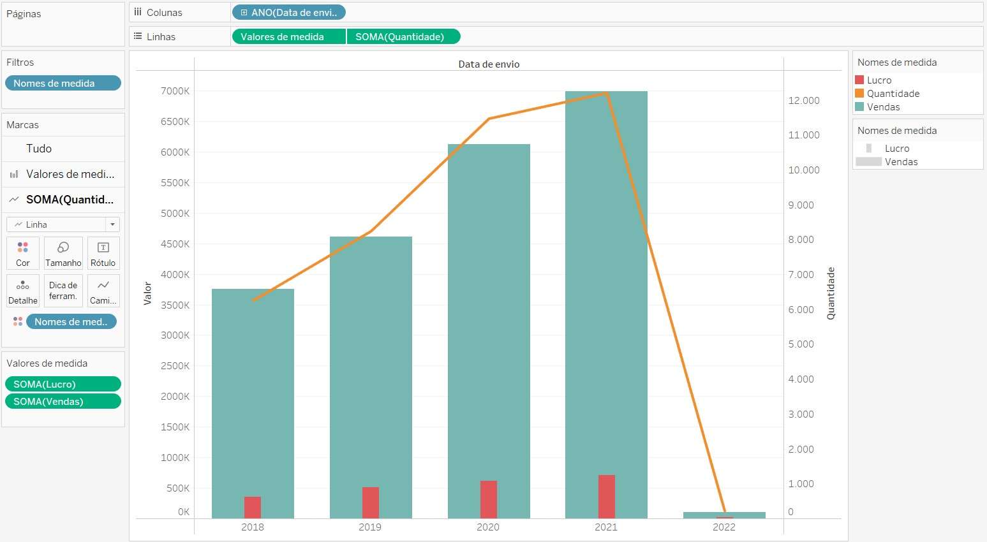Click the Valores de medida card title
This screenshot has height=542, width=987.
click(47, 363)
